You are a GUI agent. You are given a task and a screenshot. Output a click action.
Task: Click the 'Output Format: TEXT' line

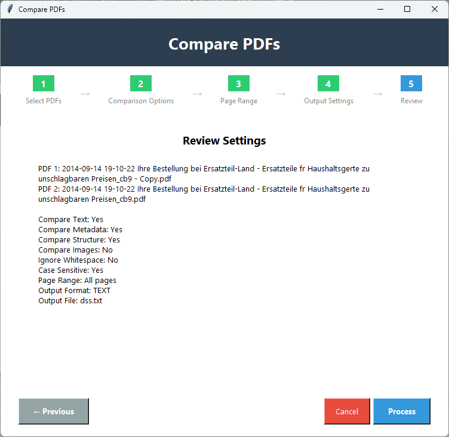pyautogui.click(x=74, y=290)
